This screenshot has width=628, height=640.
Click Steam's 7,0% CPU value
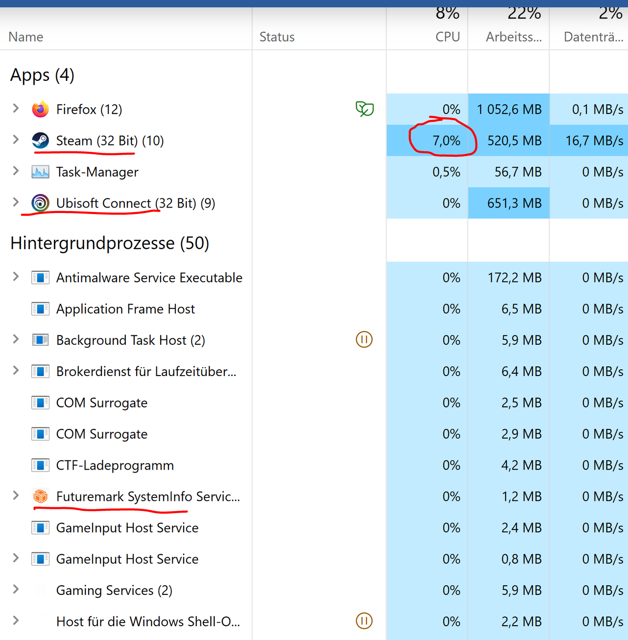click(446, 141)
